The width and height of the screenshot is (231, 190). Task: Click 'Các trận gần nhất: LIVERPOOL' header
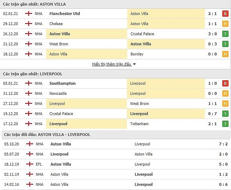coord(33,74)
